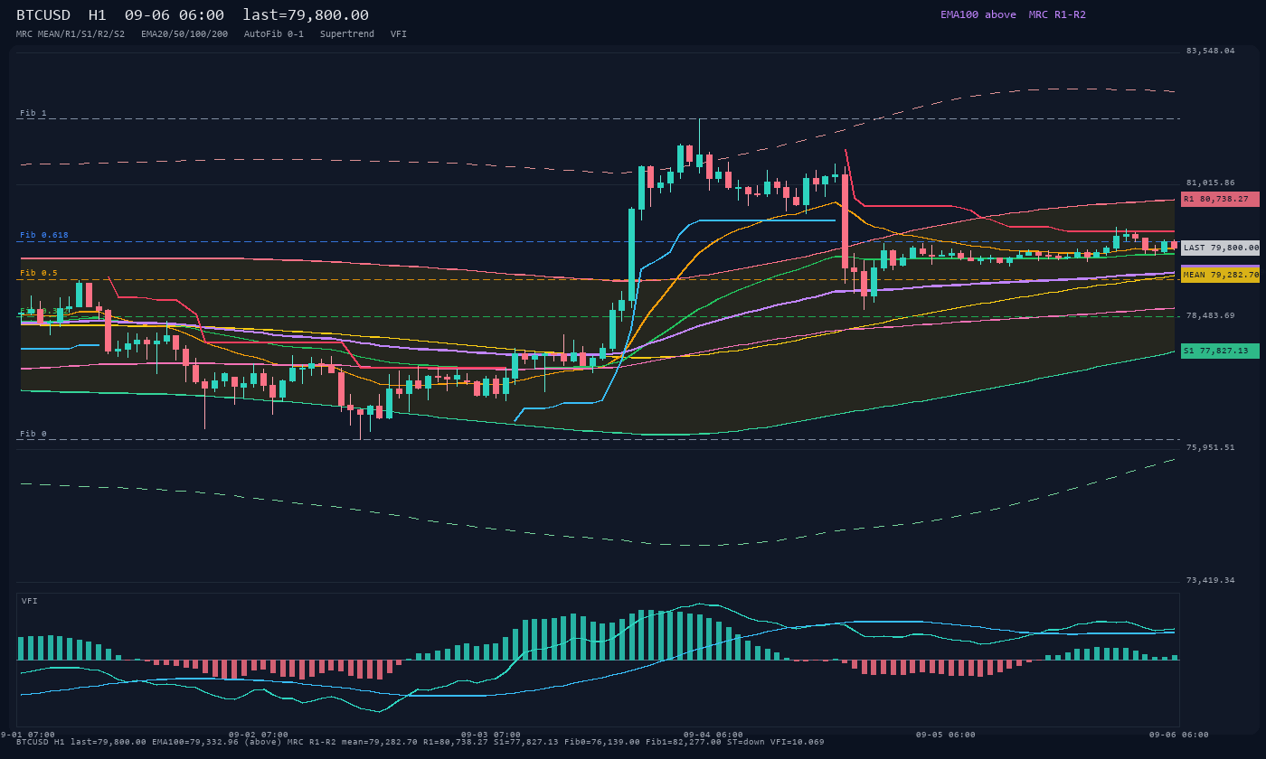Click the 'Fib 1' level label

click(x=33, y=114)
